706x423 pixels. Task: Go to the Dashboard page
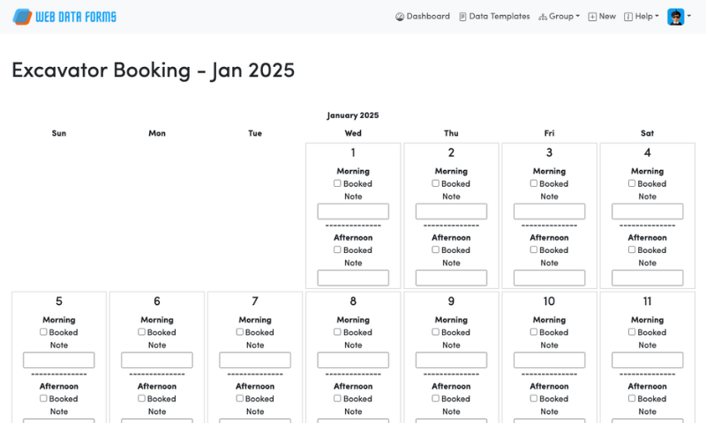tap(428, 17)
